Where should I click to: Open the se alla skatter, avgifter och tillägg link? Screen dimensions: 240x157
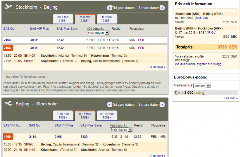[x=199, y=64]
